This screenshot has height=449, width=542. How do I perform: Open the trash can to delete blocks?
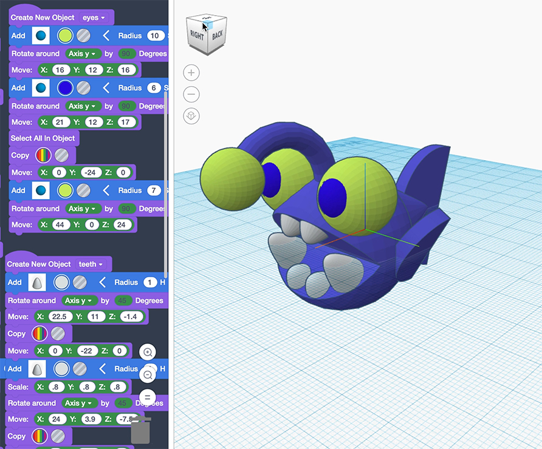[x=141, y=429]
